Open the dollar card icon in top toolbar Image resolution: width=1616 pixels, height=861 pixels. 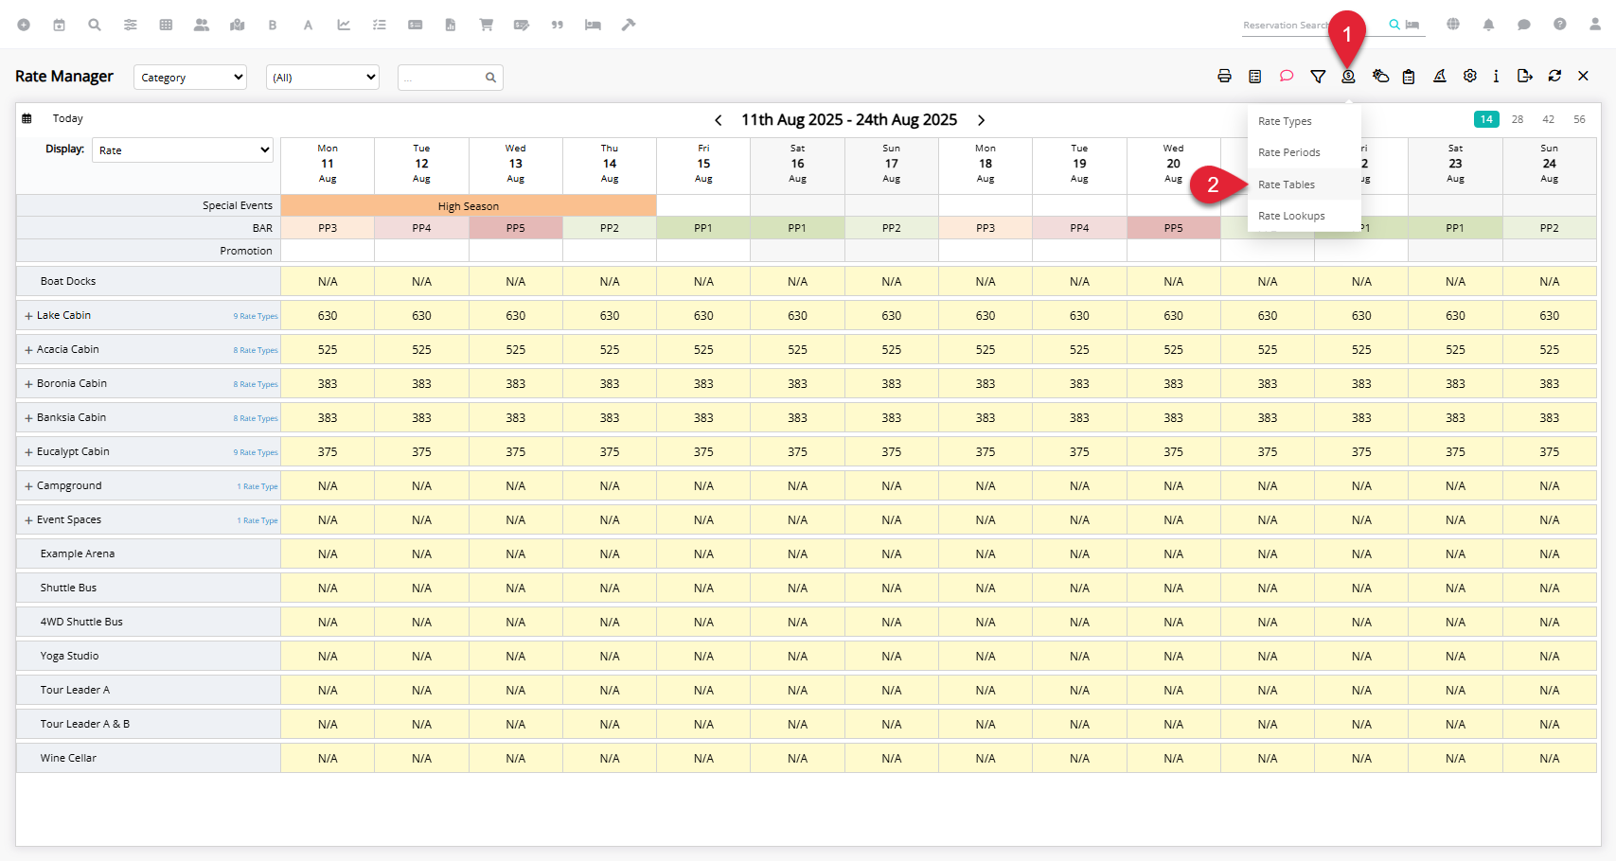point(415,25)
